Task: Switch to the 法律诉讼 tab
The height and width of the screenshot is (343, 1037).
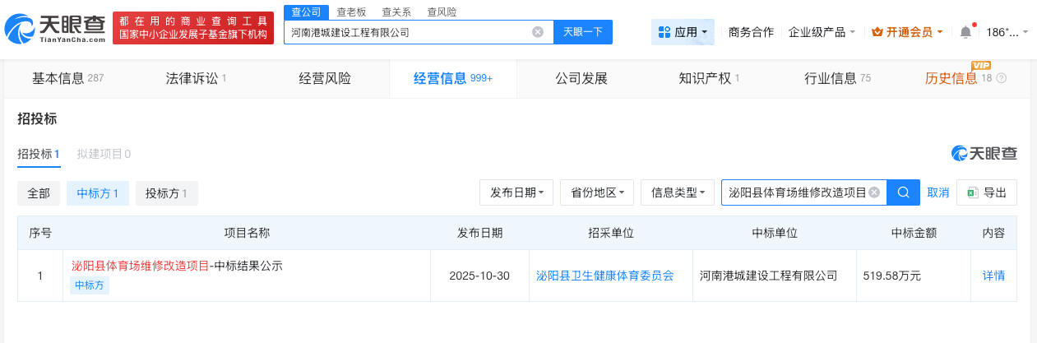Action: tap(196, 78)
